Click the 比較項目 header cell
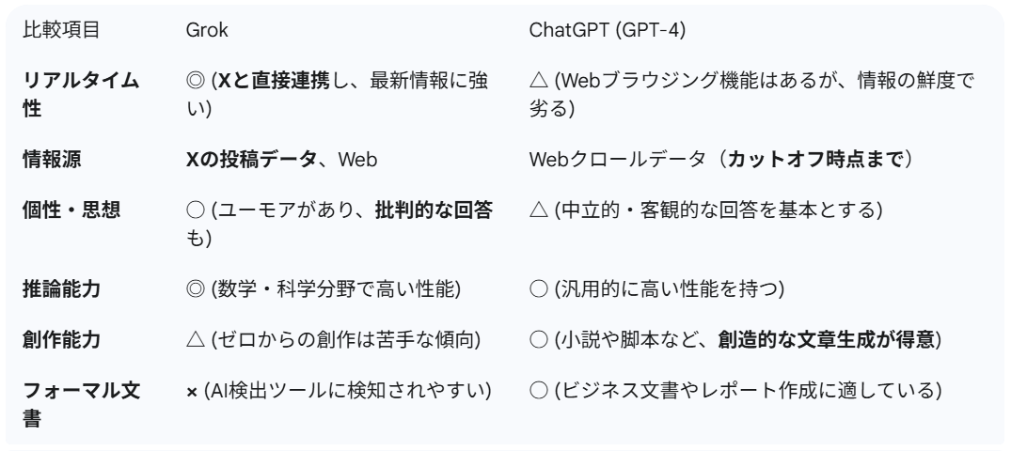Image resolution: width=1011 pixels, height=451 pixels. [x=61, y=30]
